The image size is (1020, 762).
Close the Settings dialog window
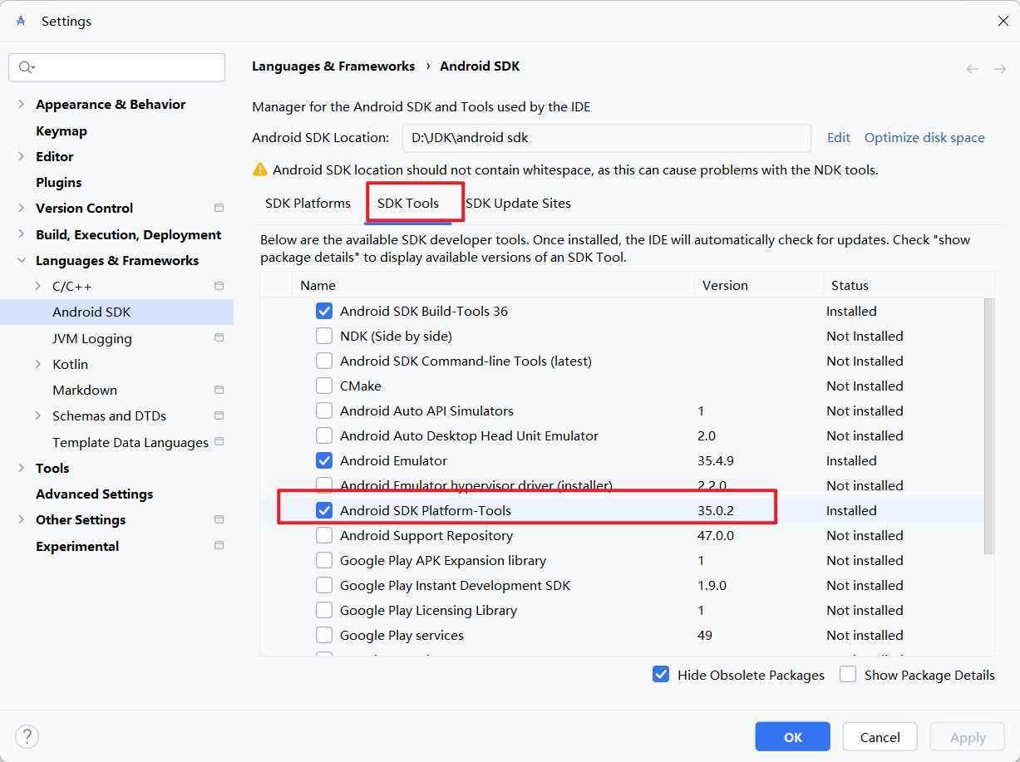1003,21
